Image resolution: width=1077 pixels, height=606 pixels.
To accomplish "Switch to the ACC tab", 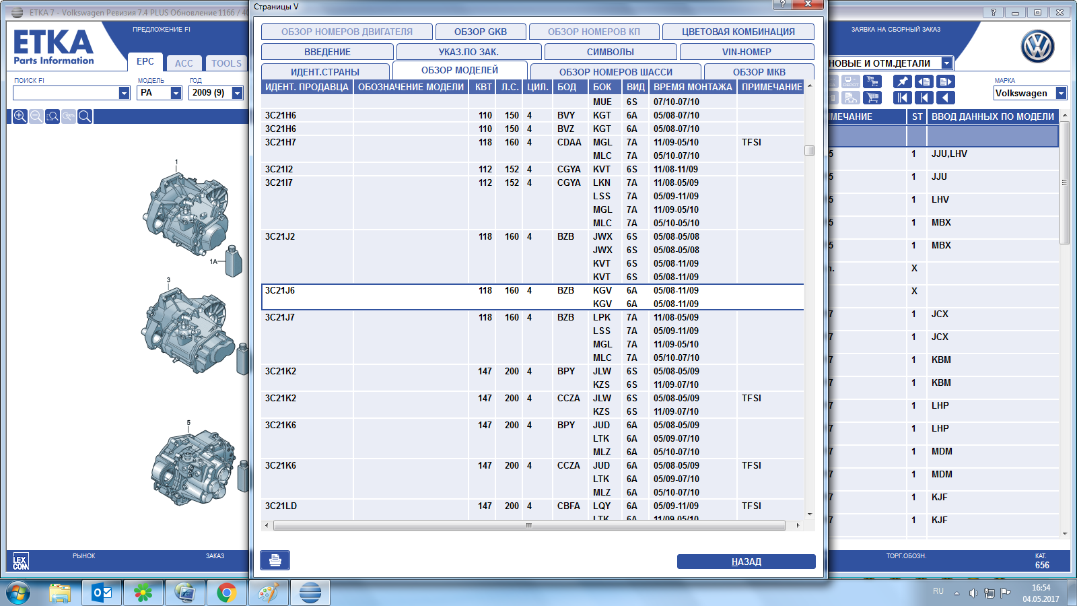I will click(x=184, y=63).
